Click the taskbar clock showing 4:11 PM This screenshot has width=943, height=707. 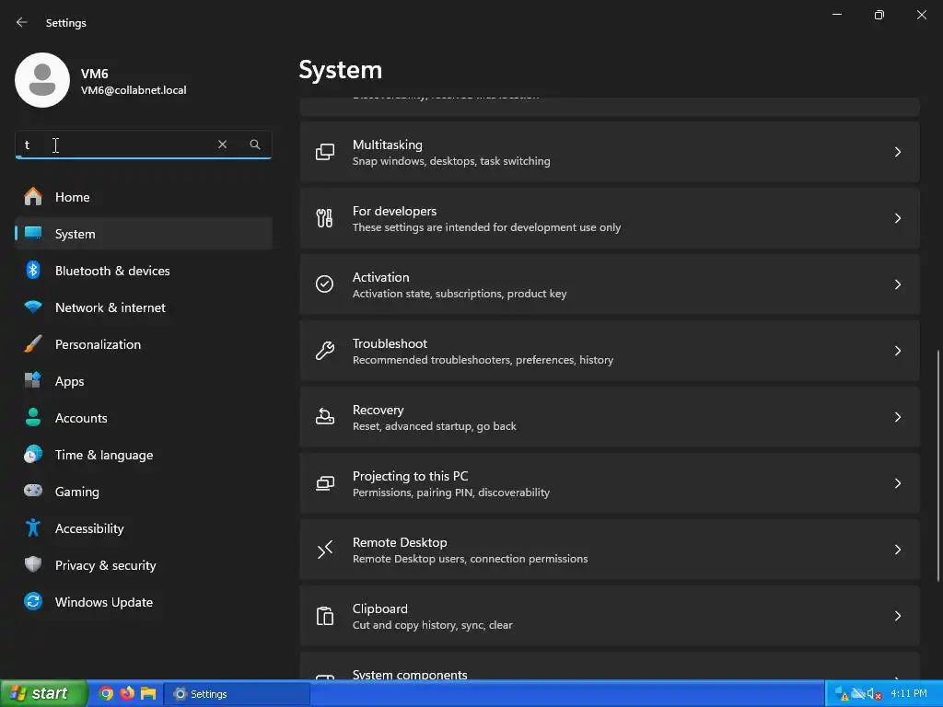coord(909,694)
